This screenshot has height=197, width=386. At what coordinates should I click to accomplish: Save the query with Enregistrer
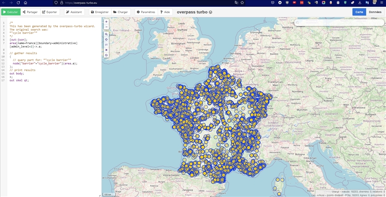[x=100, y=12]
